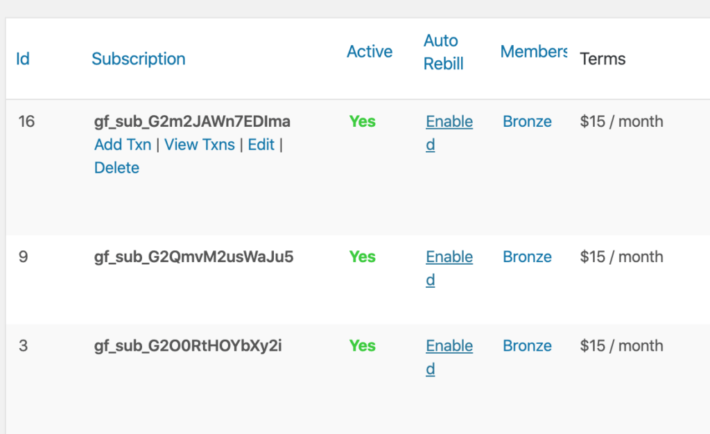Edit subscription gf_sub_G2m2JAWn7EDIma
Screen dimensions: 710x434
tap(261, 145)
